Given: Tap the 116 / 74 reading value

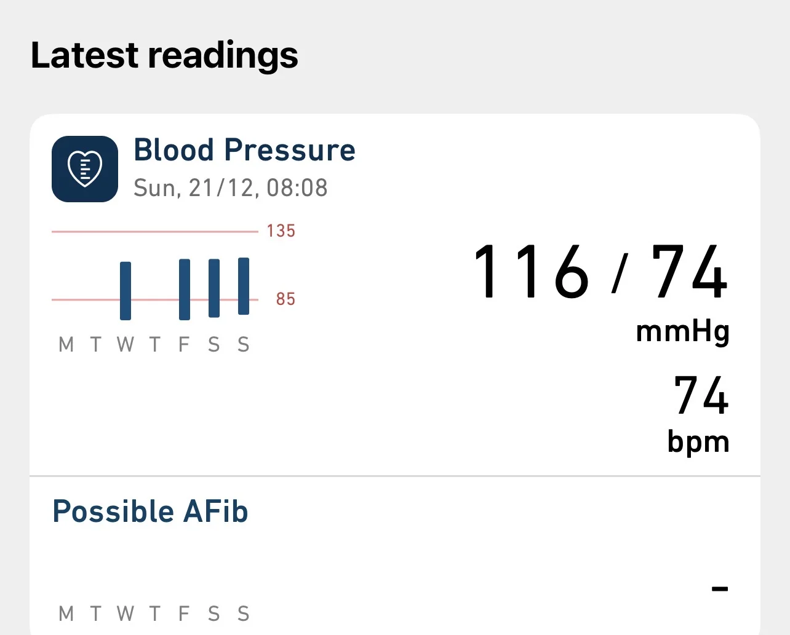Looking at the screenshot, I should 600,271.
